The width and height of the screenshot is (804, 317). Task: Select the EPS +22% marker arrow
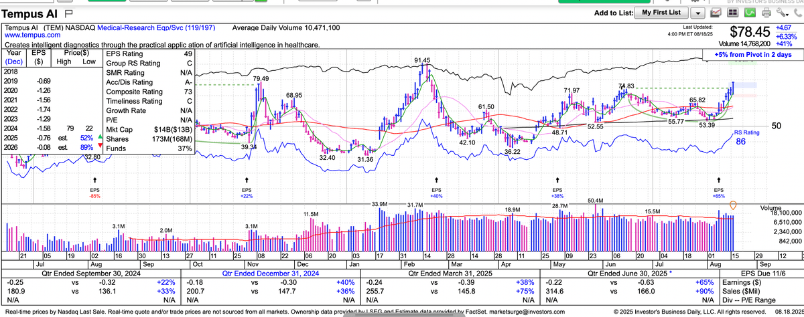click(x=248, y=180)
